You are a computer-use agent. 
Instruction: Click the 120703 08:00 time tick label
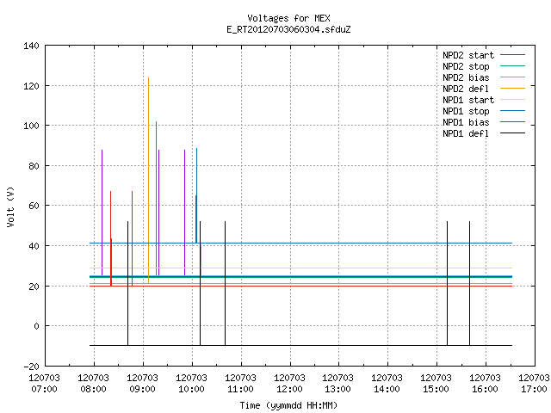94,384
